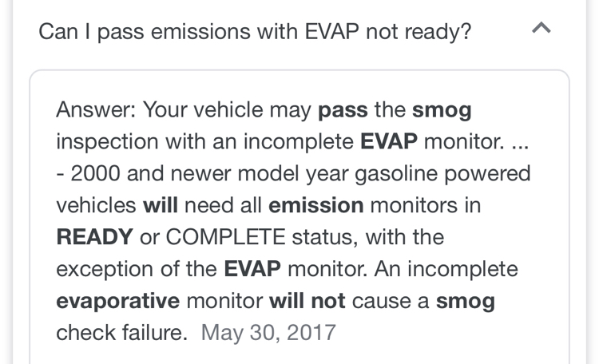Click the bold word 'READY'

pos(94,237)
